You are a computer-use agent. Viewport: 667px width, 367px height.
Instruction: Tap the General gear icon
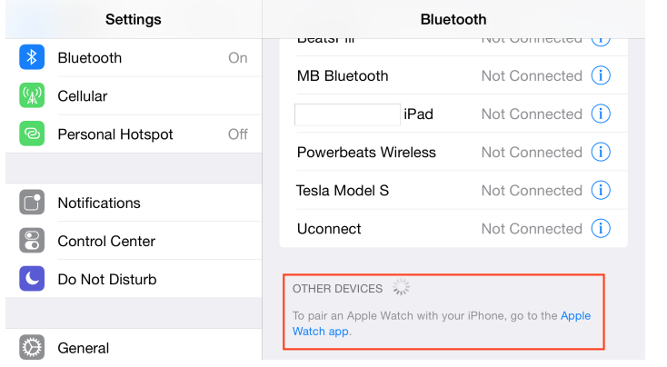(x=32, y=348)
